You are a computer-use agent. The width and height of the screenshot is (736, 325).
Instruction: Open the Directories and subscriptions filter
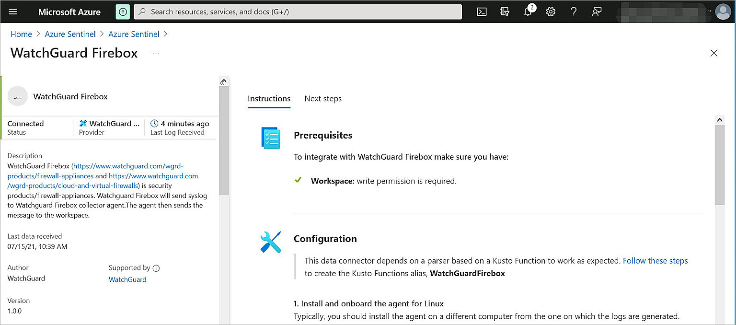[505, 12]
